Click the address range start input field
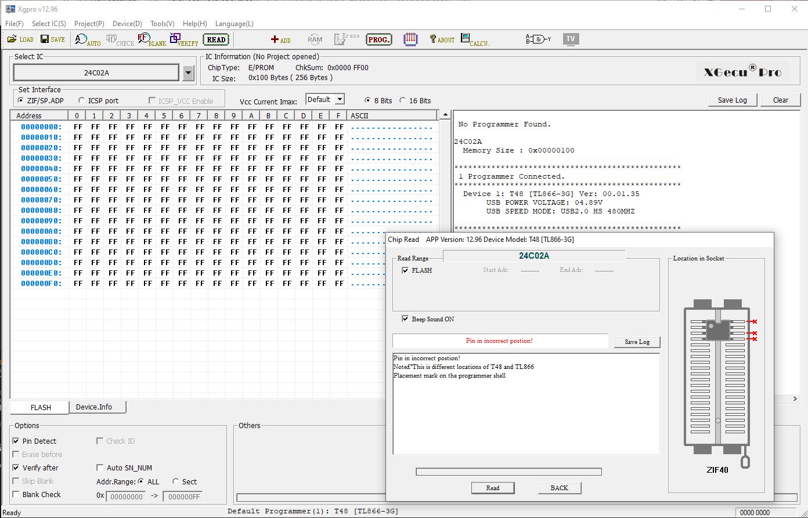This screenshot has height=518, width=808. (126, 497)
